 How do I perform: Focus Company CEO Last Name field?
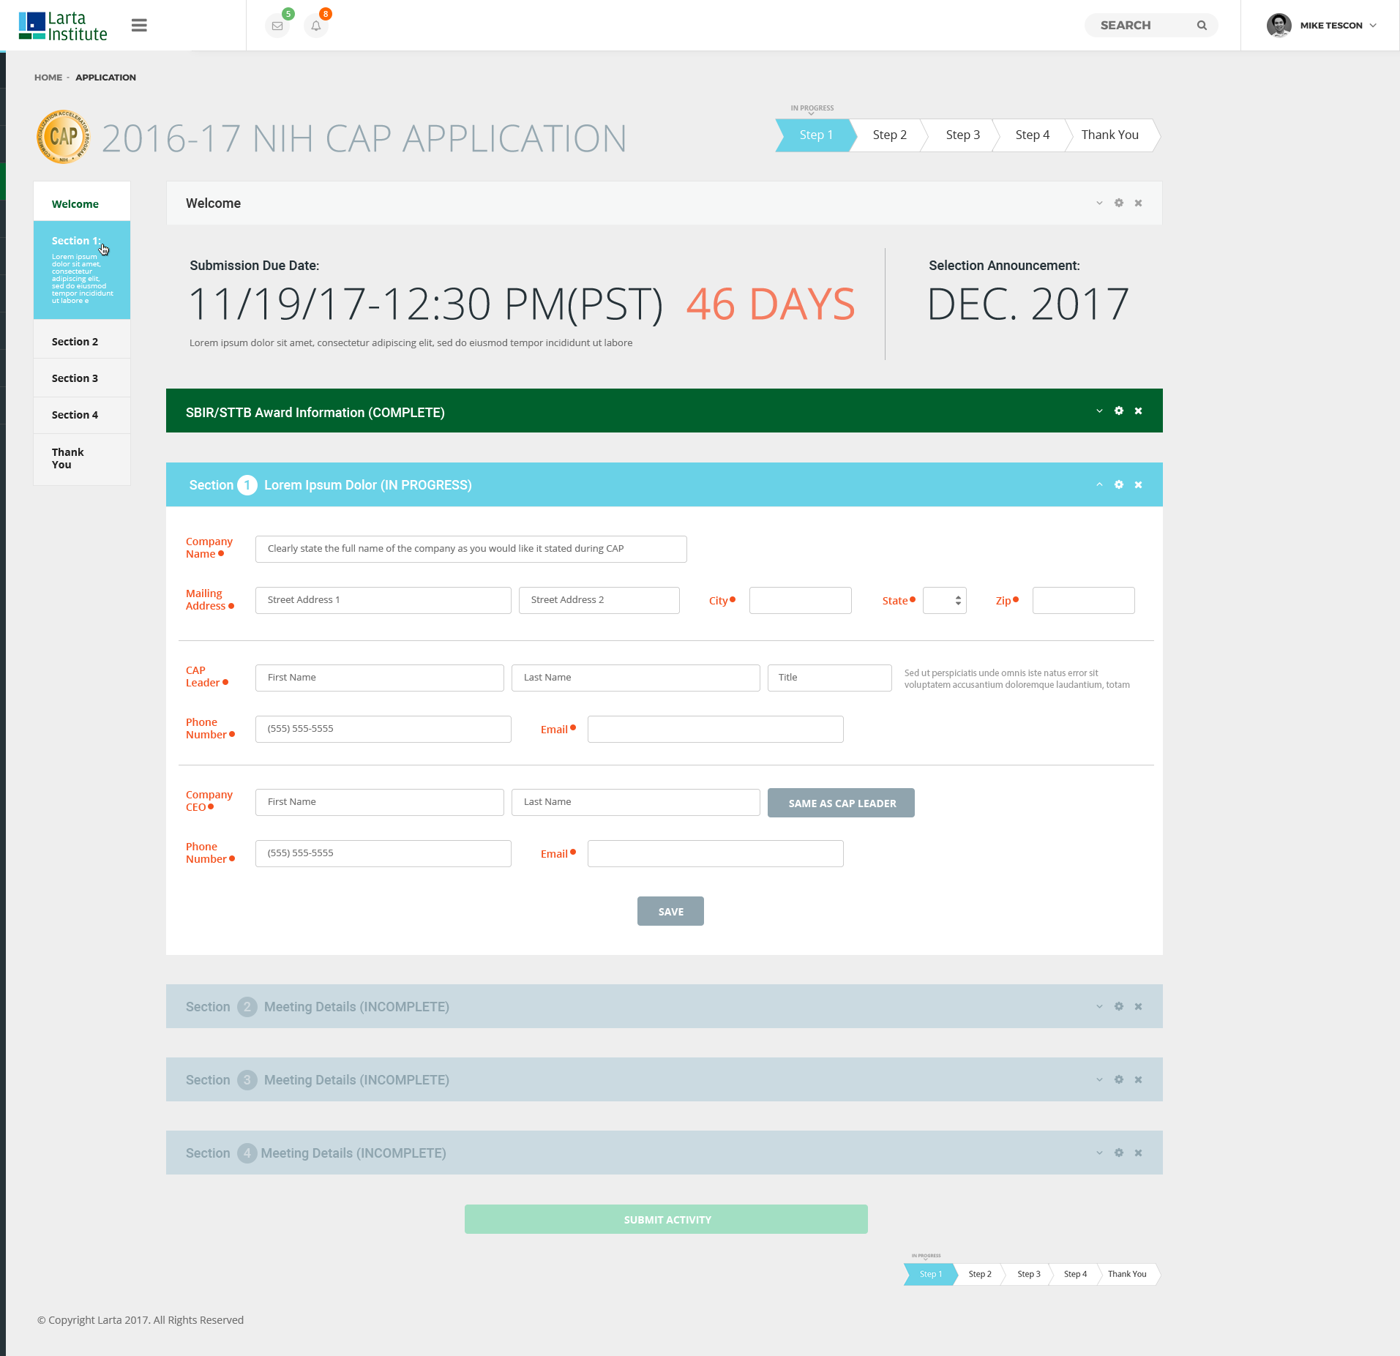[x=635, y=802]
